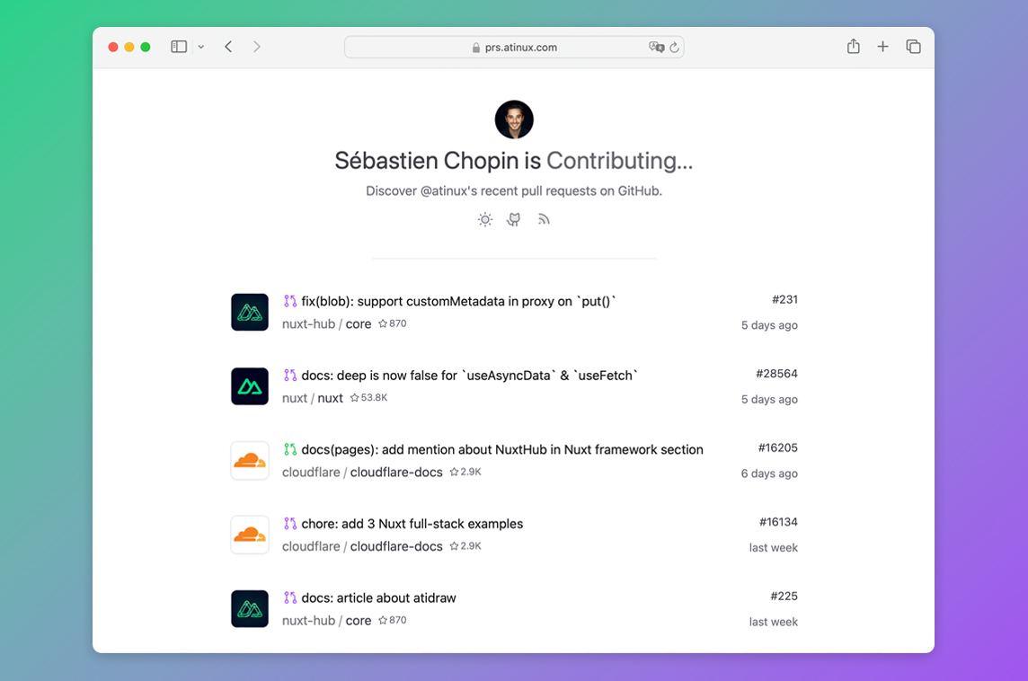Open PR fix(blob): support customMetadata in proxy
The height and width of the screenshot is (681, 1028).
coord(458,302)
